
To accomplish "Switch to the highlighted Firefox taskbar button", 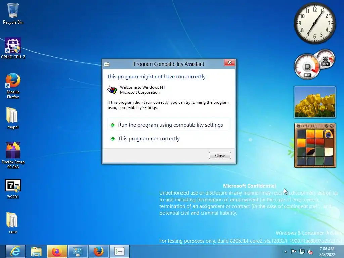I will coord(57,251).
